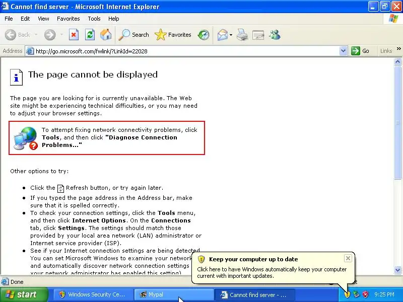
Task: Close the update notification balloon
Action: (x=348, y=258)
